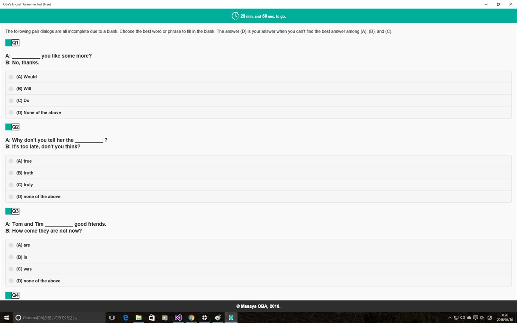Open the Windows Store app

152,317
